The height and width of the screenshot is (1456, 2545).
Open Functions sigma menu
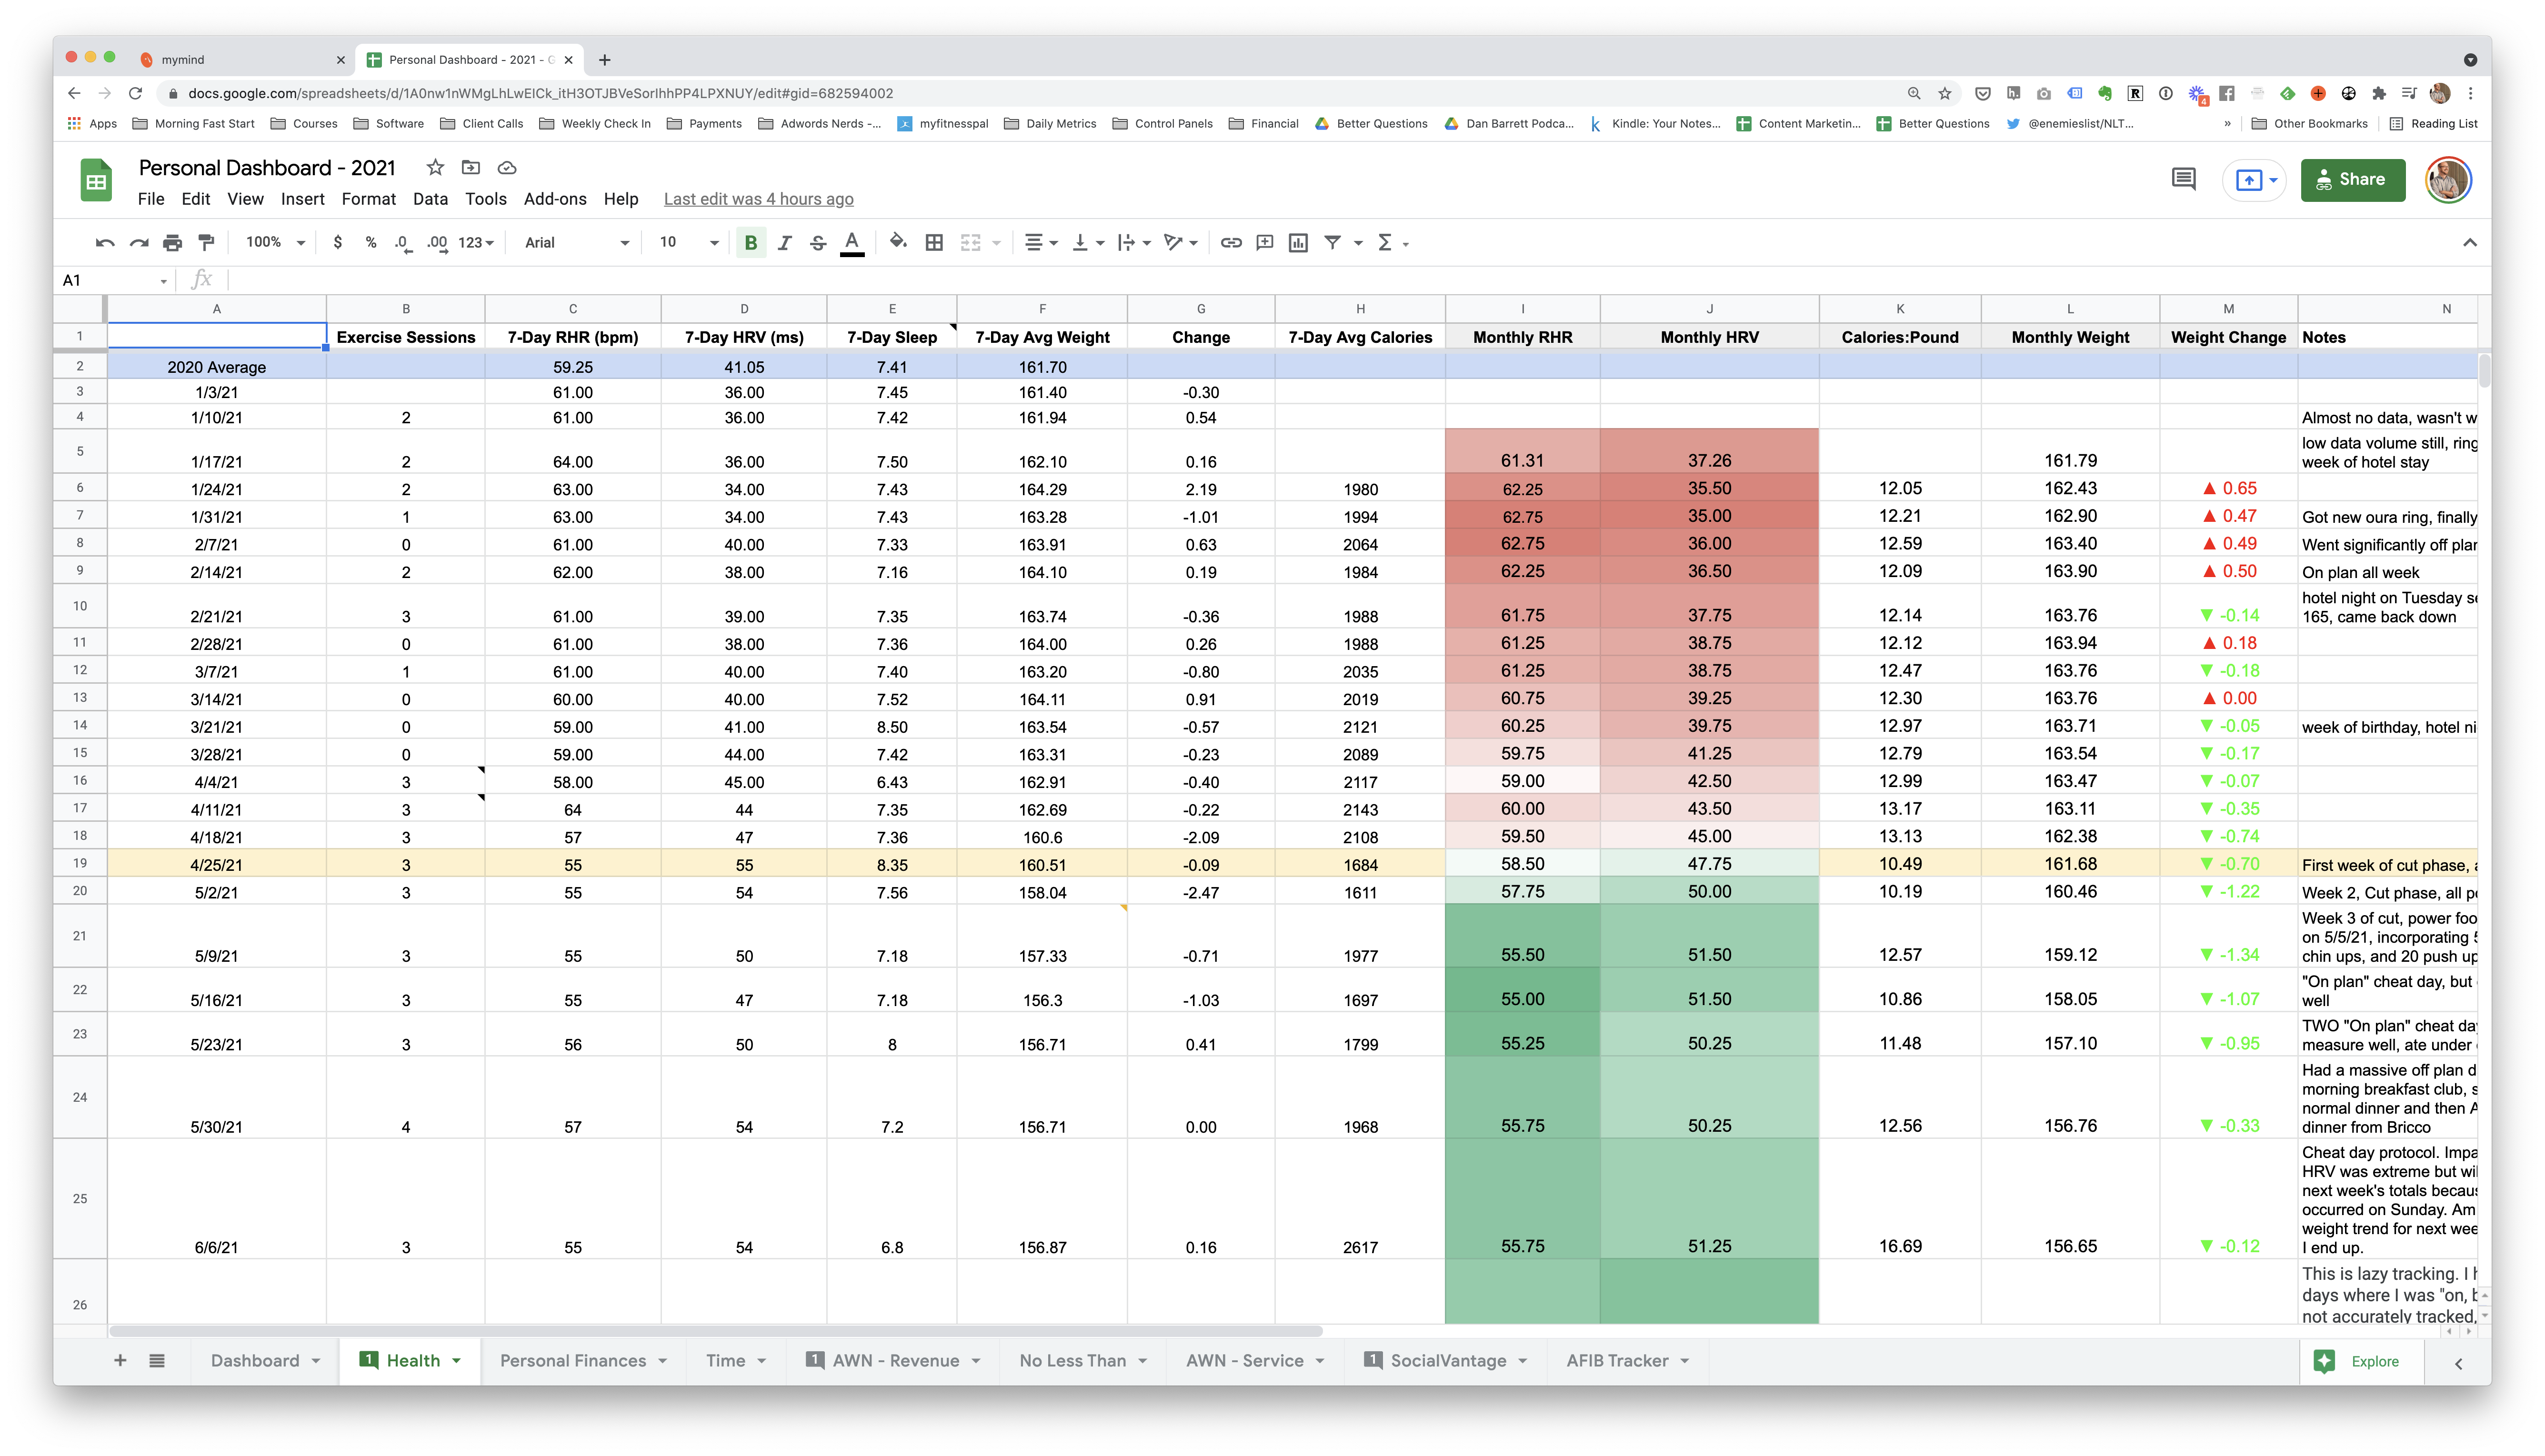click(1393, 242)
